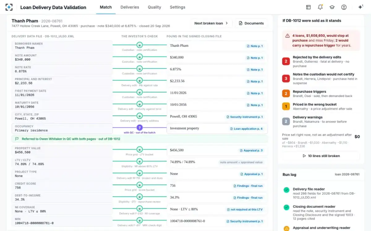371x231 pixels.
Task: Click the red warning triangle in alert
Action: pyautogui.click(x=288, y=36)
